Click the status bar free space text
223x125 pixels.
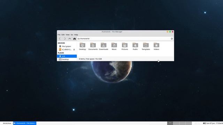[90, 59]
